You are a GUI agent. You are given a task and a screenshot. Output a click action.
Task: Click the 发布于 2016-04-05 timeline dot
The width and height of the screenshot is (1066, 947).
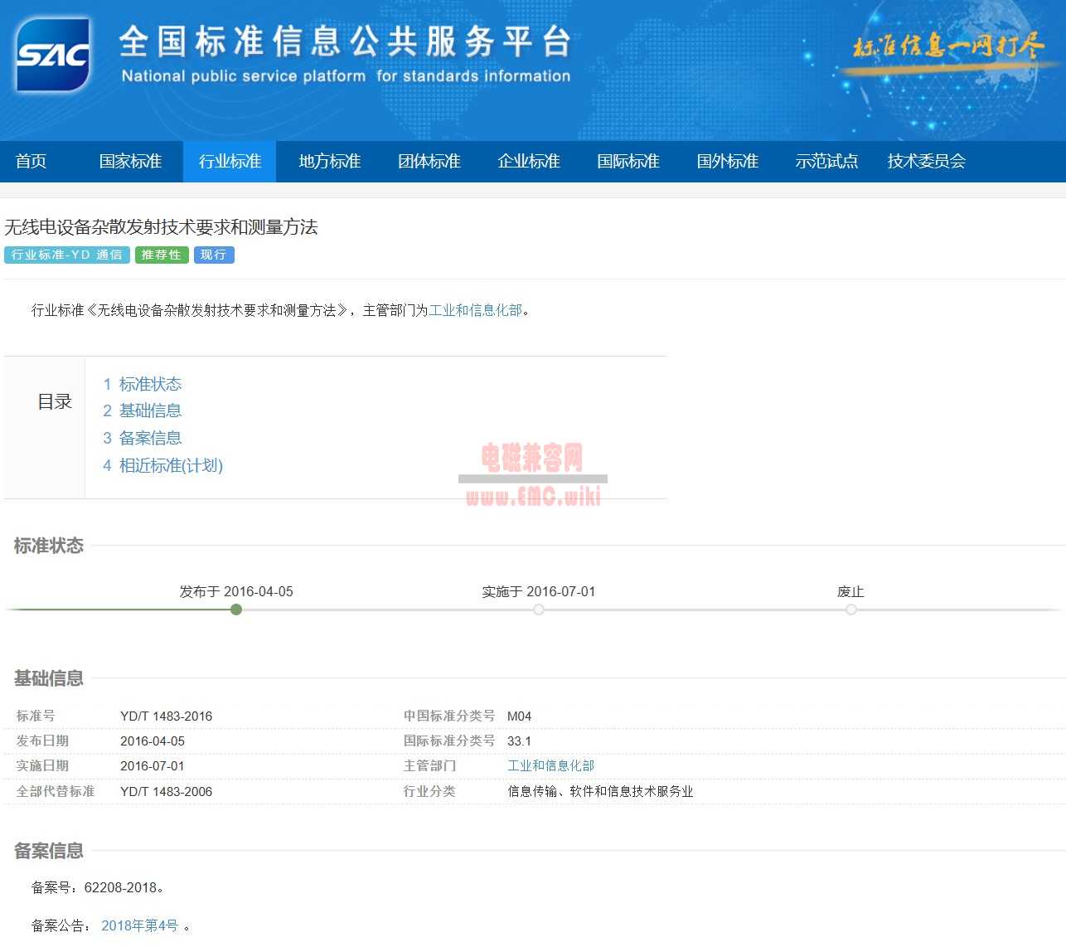click(x=236, y=609)
